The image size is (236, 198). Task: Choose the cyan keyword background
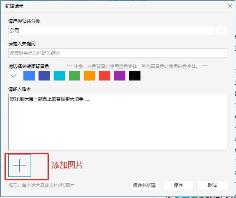pos(59,76)
